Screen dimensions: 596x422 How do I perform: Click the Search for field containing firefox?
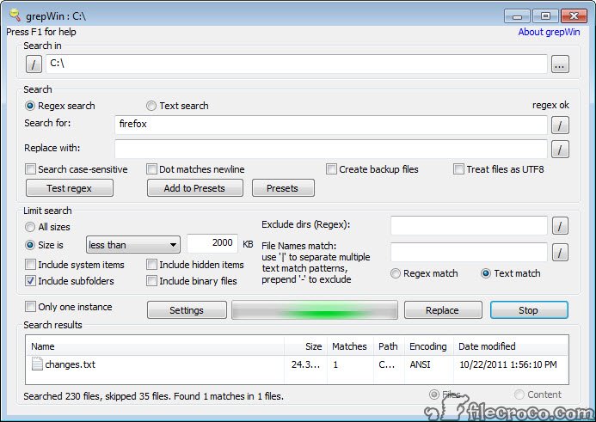point(331,125)
